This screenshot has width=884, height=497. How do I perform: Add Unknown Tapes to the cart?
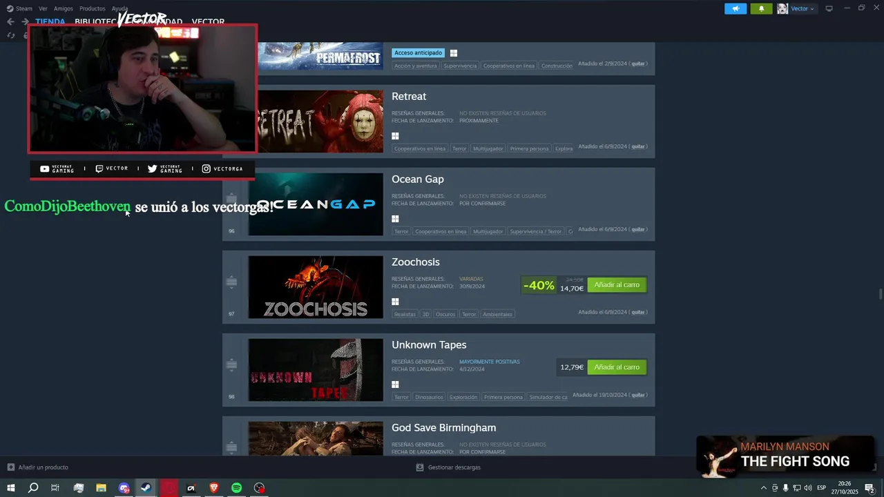[617, 367]
